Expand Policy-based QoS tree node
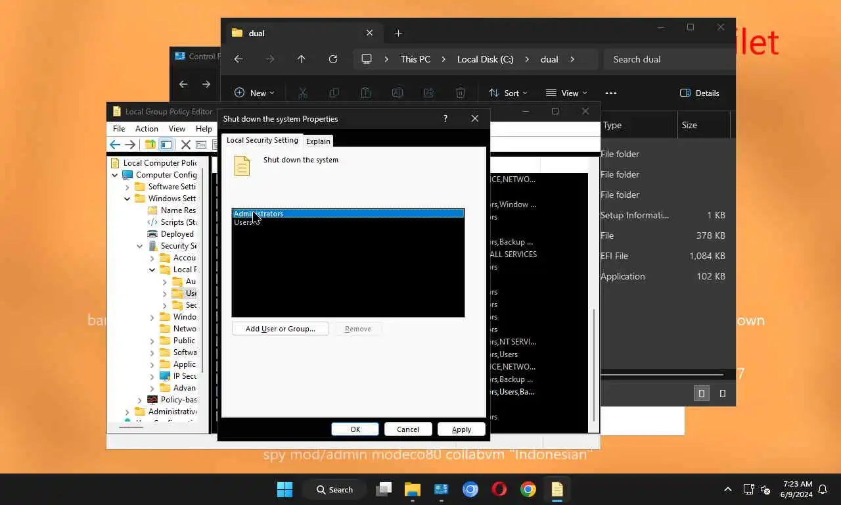 click(x=140, y=400)
